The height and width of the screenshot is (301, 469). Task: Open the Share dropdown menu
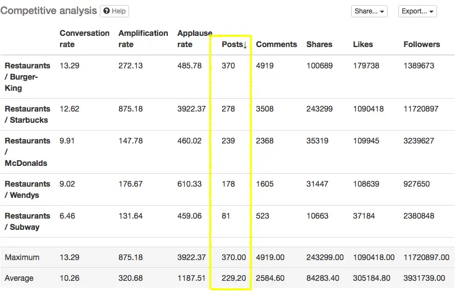[369, 11]
